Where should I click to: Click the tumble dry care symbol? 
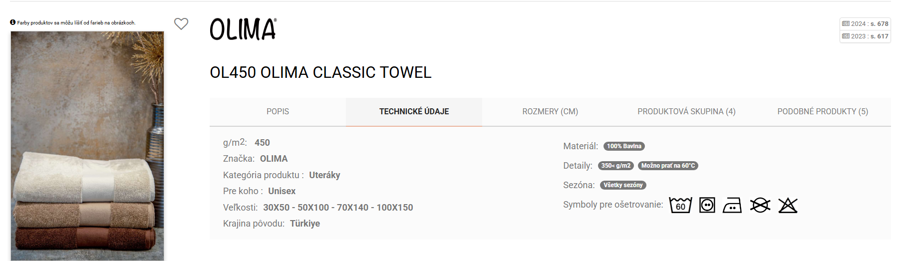tap(707, 205)
